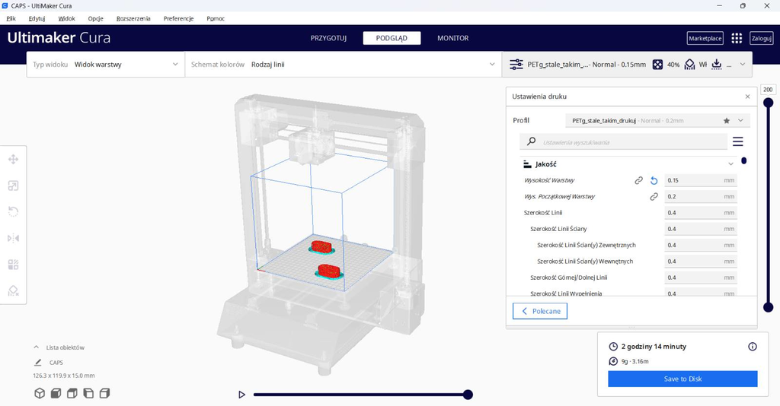
Task: Switch to left side view icon
Action: [88, 394]
